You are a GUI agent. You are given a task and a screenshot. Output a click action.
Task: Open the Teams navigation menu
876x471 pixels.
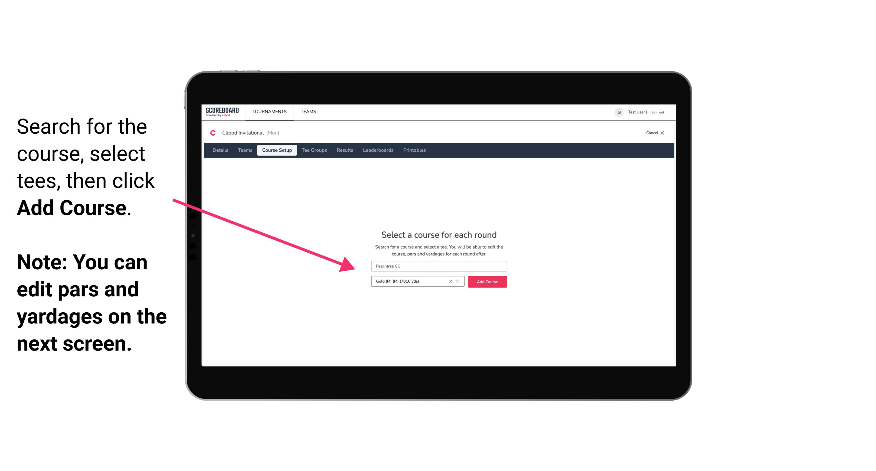[307, 111]
